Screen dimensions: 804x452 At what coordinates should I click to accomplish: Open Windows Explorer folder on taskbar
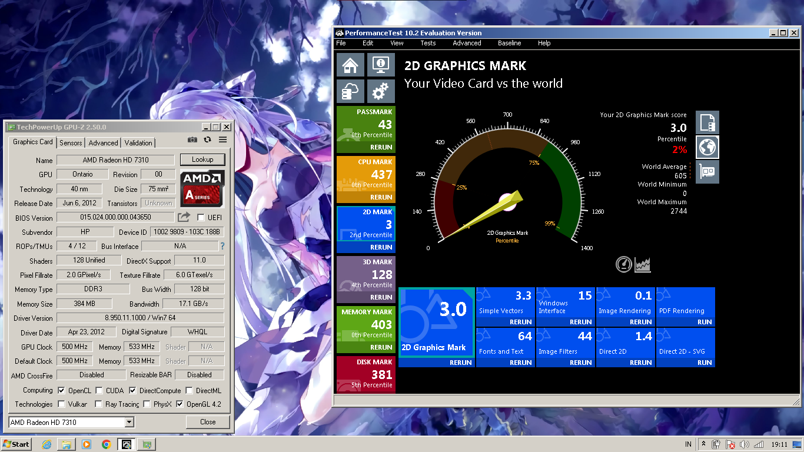(67, 444)
